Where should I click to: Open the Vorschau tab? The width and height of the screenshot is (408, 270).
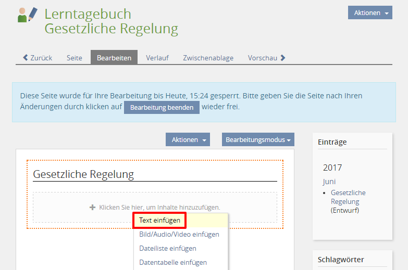262,58
